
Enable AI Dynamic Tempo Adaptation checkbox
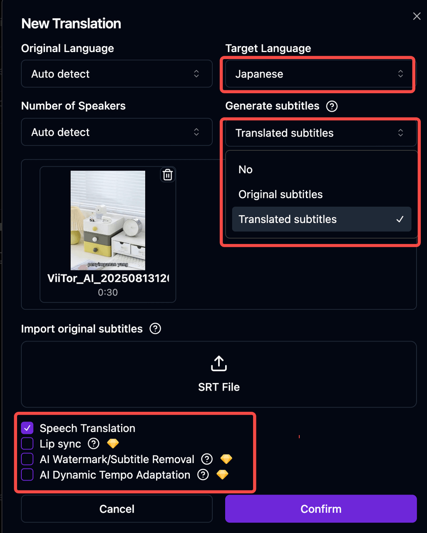pos(27,475)
